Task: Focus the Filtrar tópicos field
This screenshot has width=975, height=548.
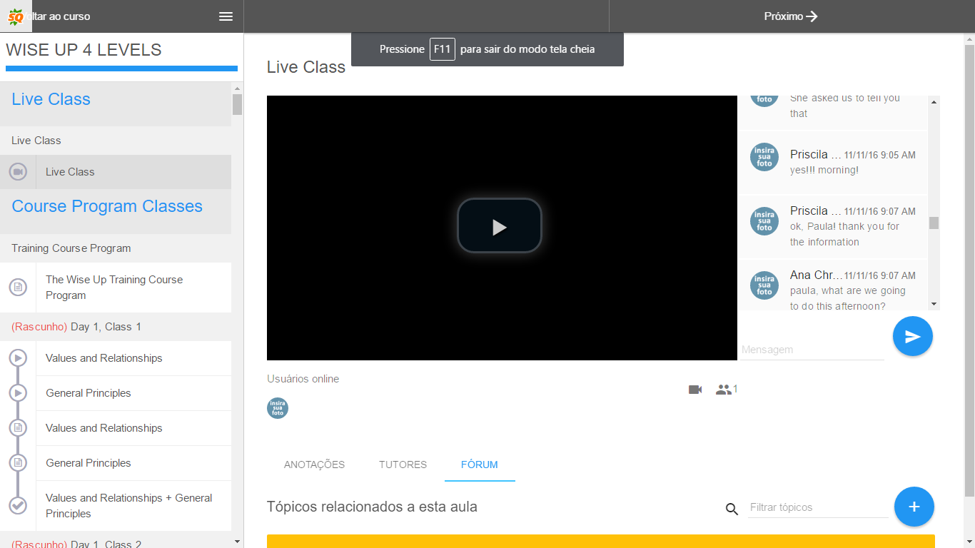Action: click(x=818, y=507)
